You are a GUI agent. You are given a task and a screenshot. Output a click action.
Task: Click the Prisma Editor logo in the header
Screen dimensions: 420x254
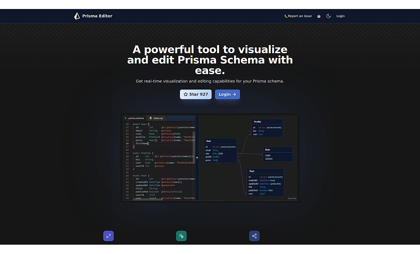(x=93, y=16)
